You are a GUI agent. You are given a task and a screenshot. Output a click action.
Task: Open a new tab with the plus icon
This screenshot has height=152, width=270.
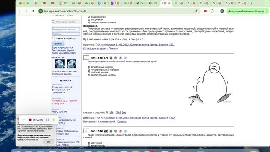(x=251, y=3)
